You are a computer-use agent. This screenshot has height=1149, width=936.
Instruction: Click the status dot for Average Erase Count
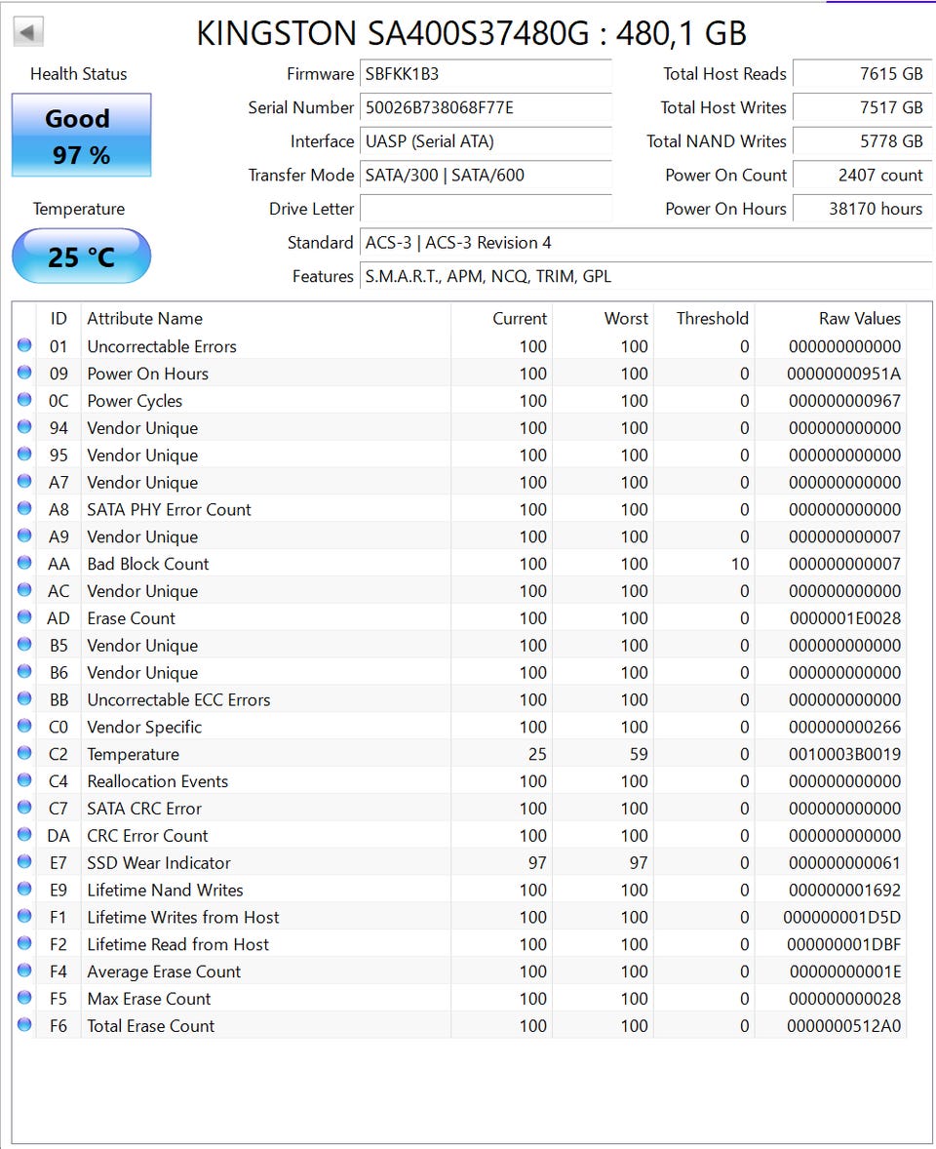(x=24, y=970)
